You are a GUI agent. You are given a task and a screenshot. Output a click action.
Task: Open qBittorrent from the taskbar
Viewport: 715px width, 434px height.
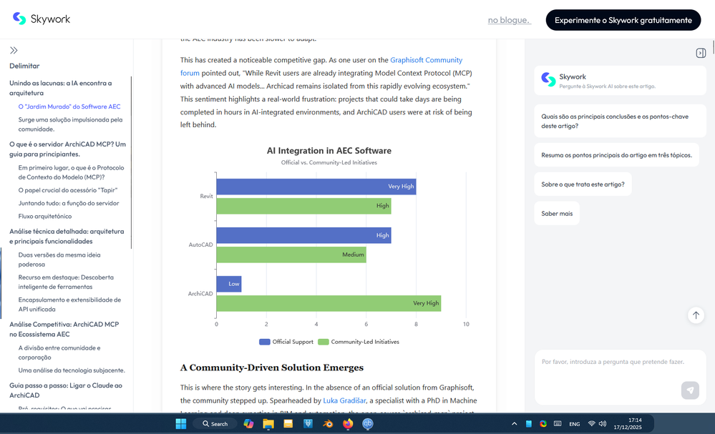point(368,423)
